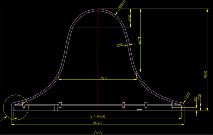Click the 2.00 wall thickness dimension
Viewport: 213px width, 135px height.
[120, 45]
